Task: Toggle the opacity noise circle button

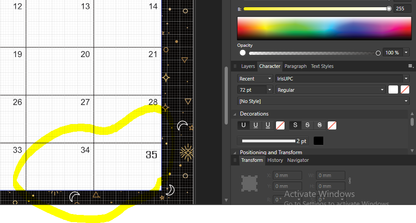Action: tap(243, 53)
